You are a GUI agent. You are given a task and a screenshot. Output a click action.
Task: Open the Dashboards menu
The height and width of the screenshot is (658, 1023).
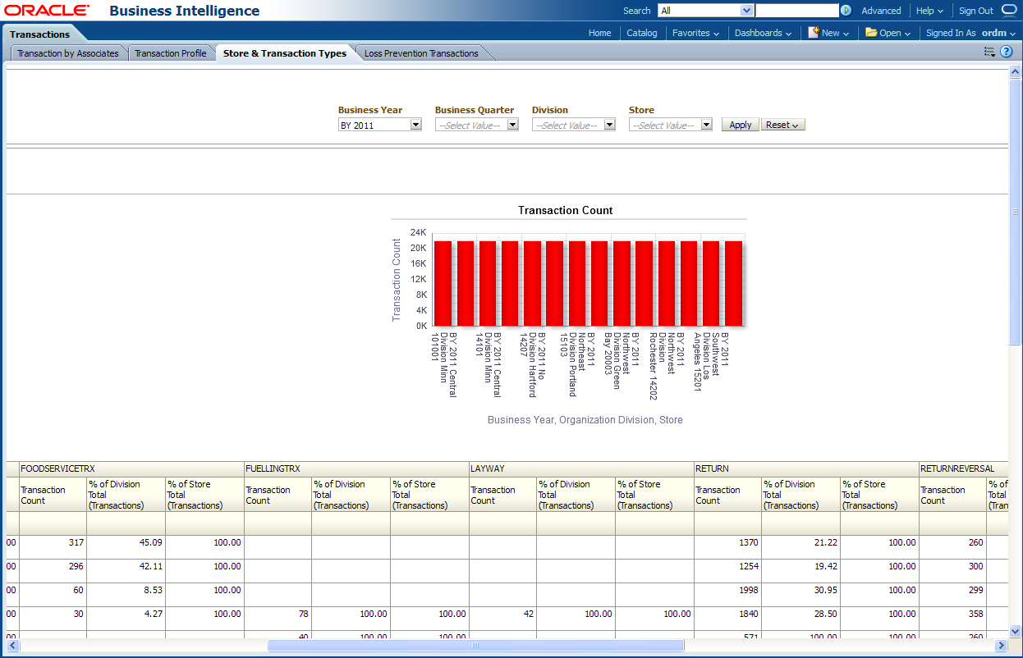[763, 33]
